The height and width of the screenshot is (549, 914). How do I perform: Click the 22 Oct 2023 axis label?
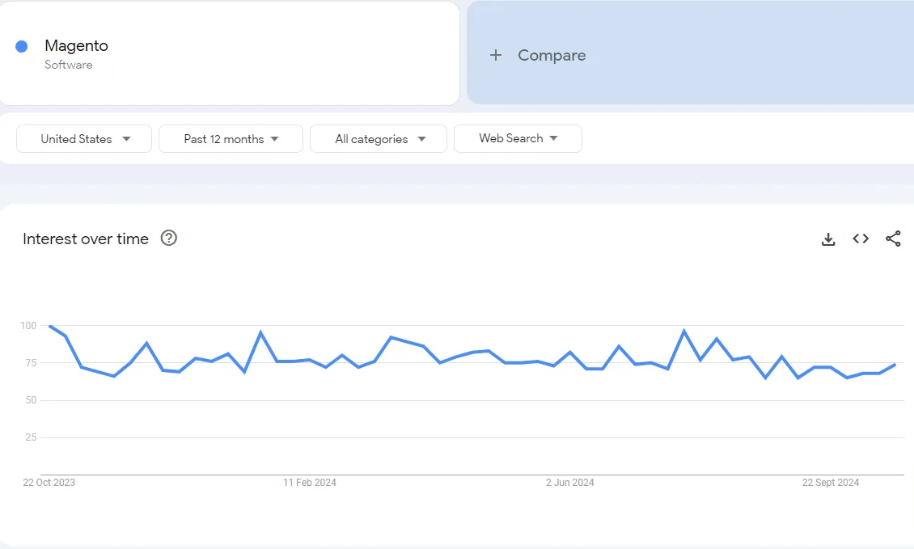click(49, 482)
